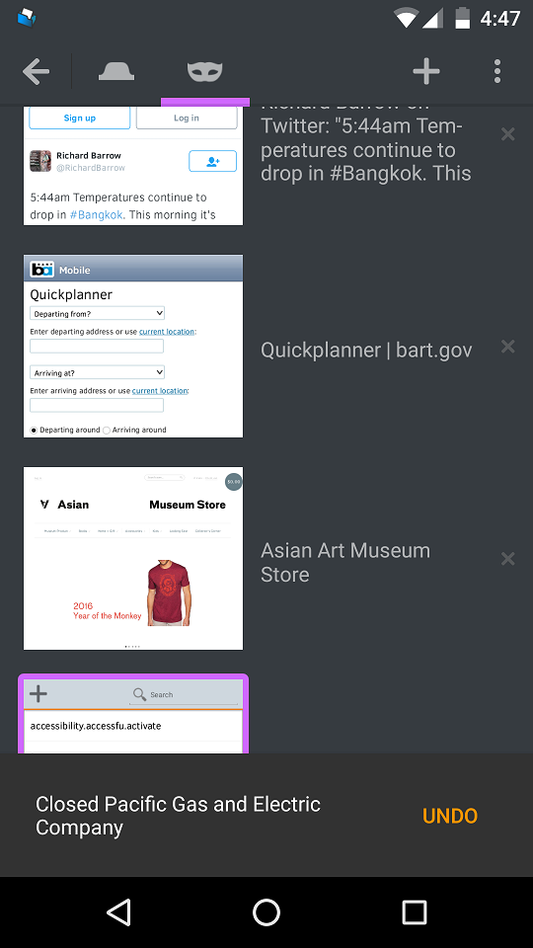Tap the Android back navigation button
This screenshot has width=533, height=948.
[118, 911]
